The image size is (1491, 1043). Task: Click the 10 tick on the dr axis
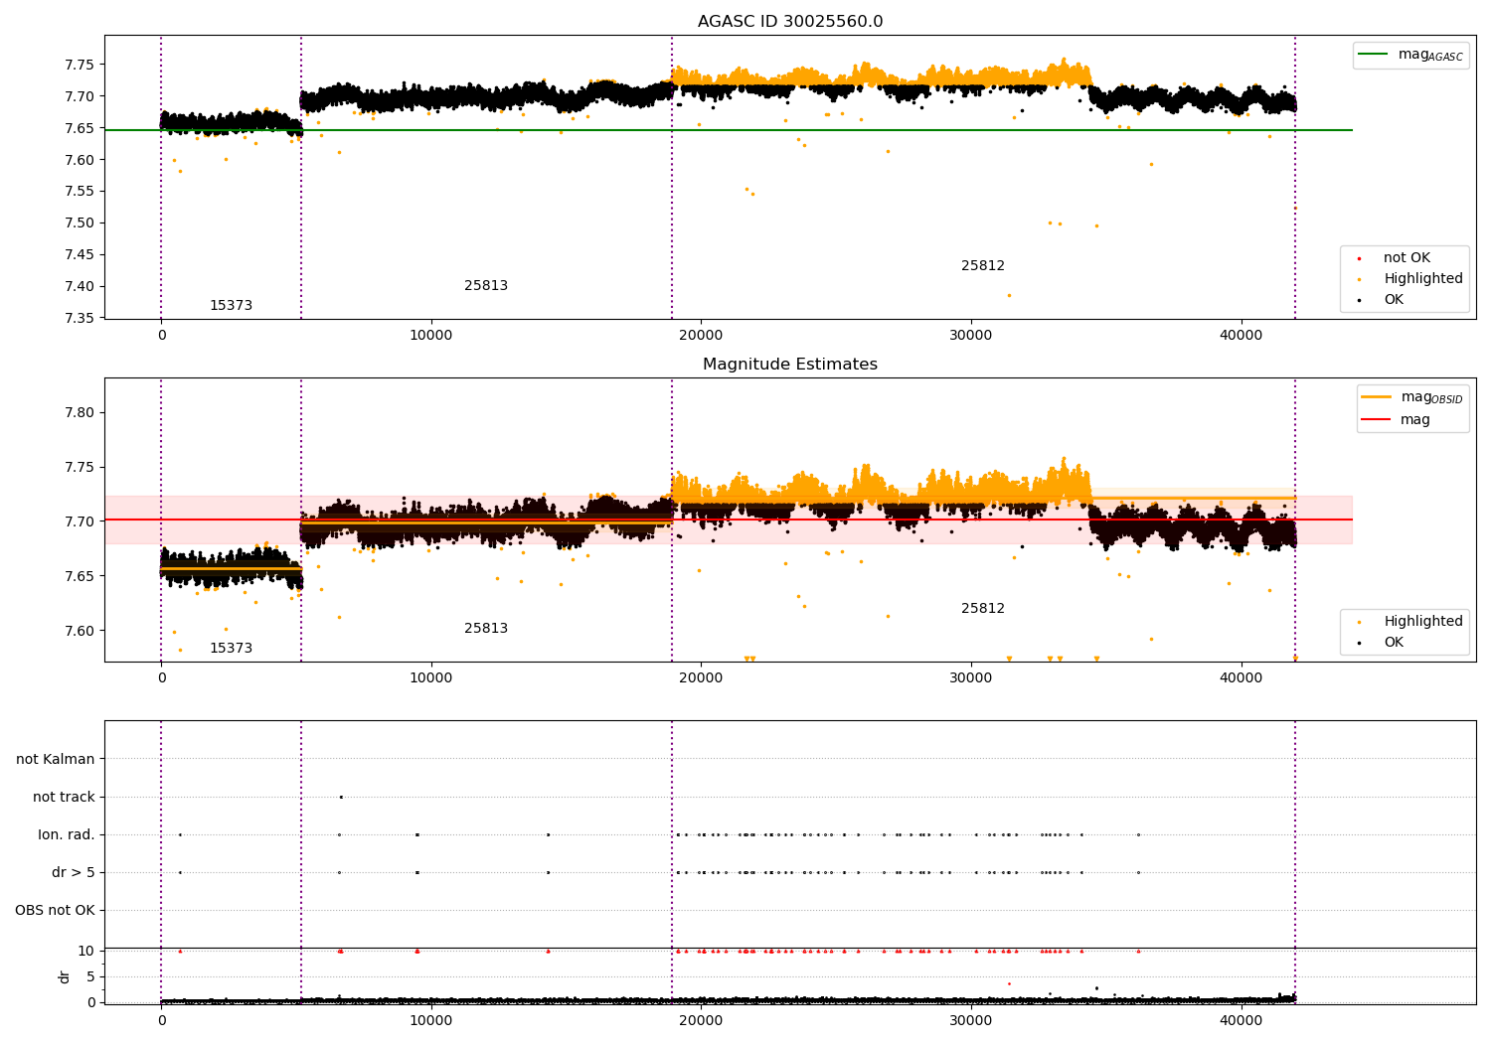(x=86, y=951)
